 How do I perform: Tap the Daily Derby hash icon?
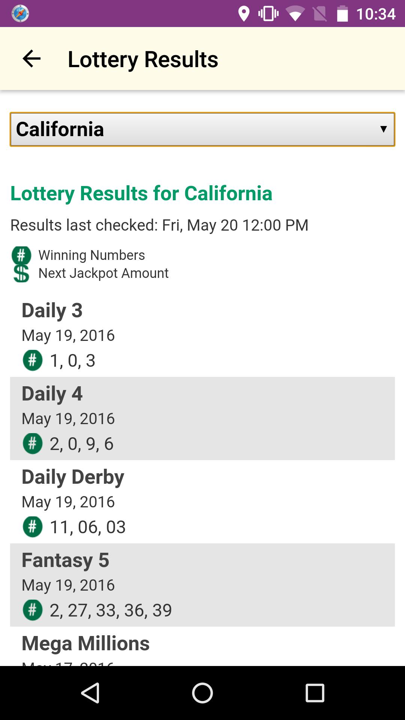[33, 527]
